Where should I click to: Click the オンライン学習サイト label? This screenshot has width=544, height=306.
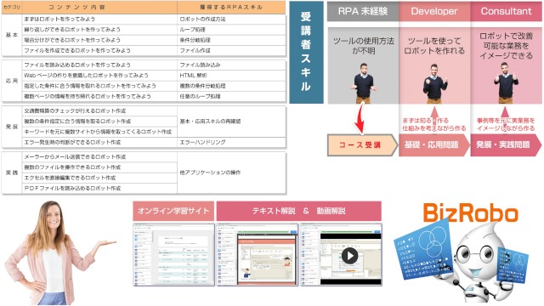coord(173,211)
